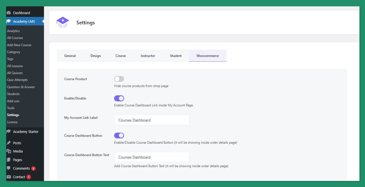Screen dimensions: 365x187
Task: Click the Posts pushpin icon
Action: (x=9, y=143)
